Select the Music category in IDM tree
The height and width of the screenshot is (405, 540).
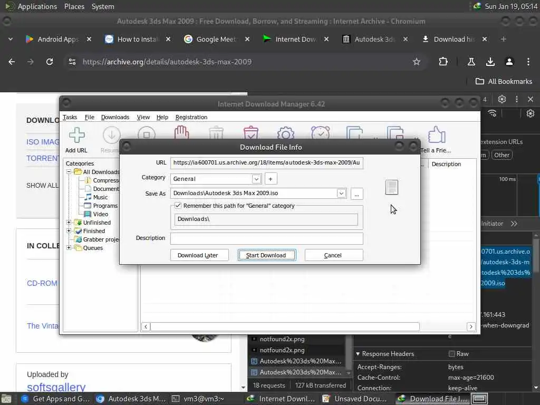[x=100, y=197]
